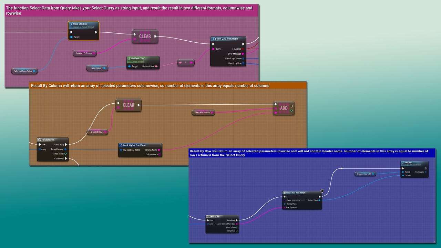
Task: Click Return Value pin on Add Child node
Action: pos(426,172)
